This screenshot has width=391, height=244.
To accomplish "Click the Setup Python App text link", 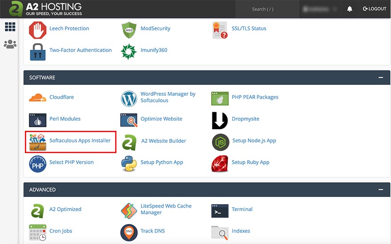I will pos(162,162).
